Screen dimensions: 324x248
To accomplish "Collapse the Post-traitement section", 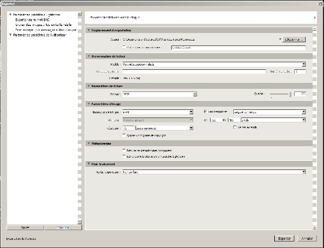I will coord(89,164).
